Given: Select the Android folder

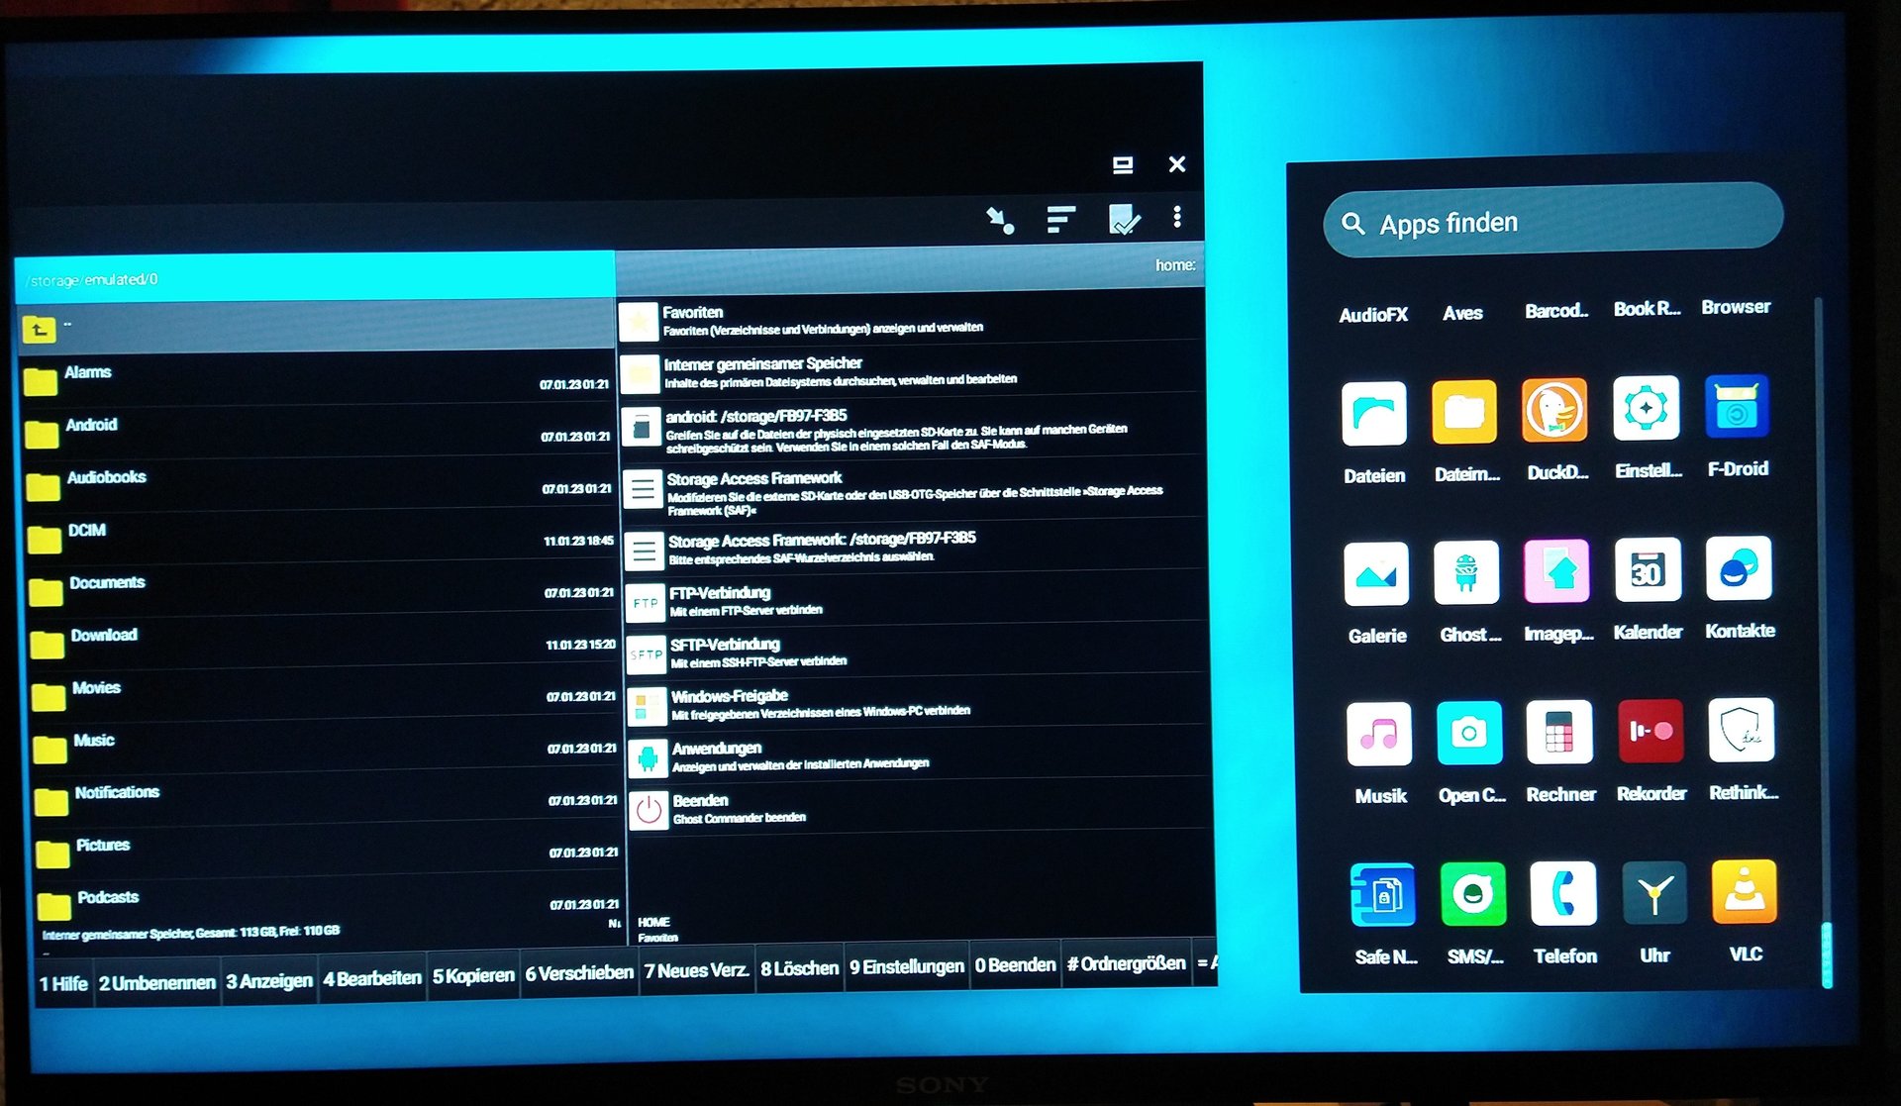Looking at the screenshot, I should tap(320, 430).
